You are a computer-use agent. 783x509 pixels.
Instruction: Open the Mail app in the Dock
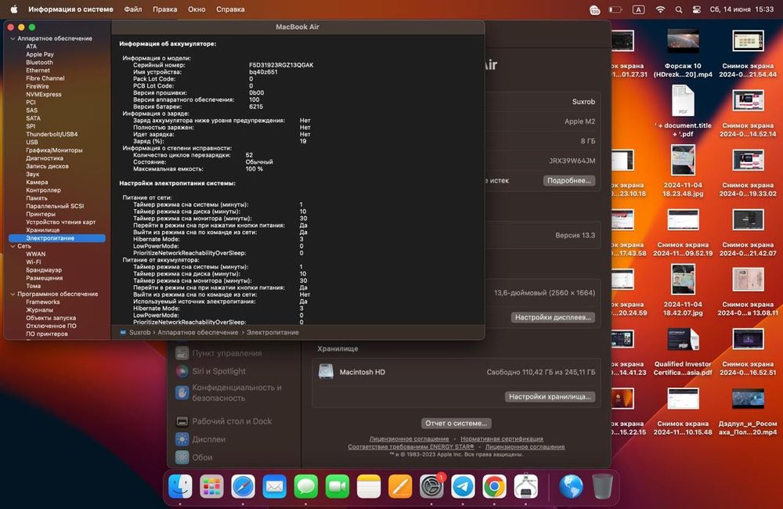click(x=275, y=486)
